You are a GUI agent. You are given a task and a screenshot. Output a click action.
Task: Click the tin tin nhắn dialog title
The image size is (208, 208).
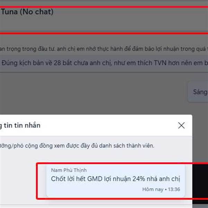point(20,125)
